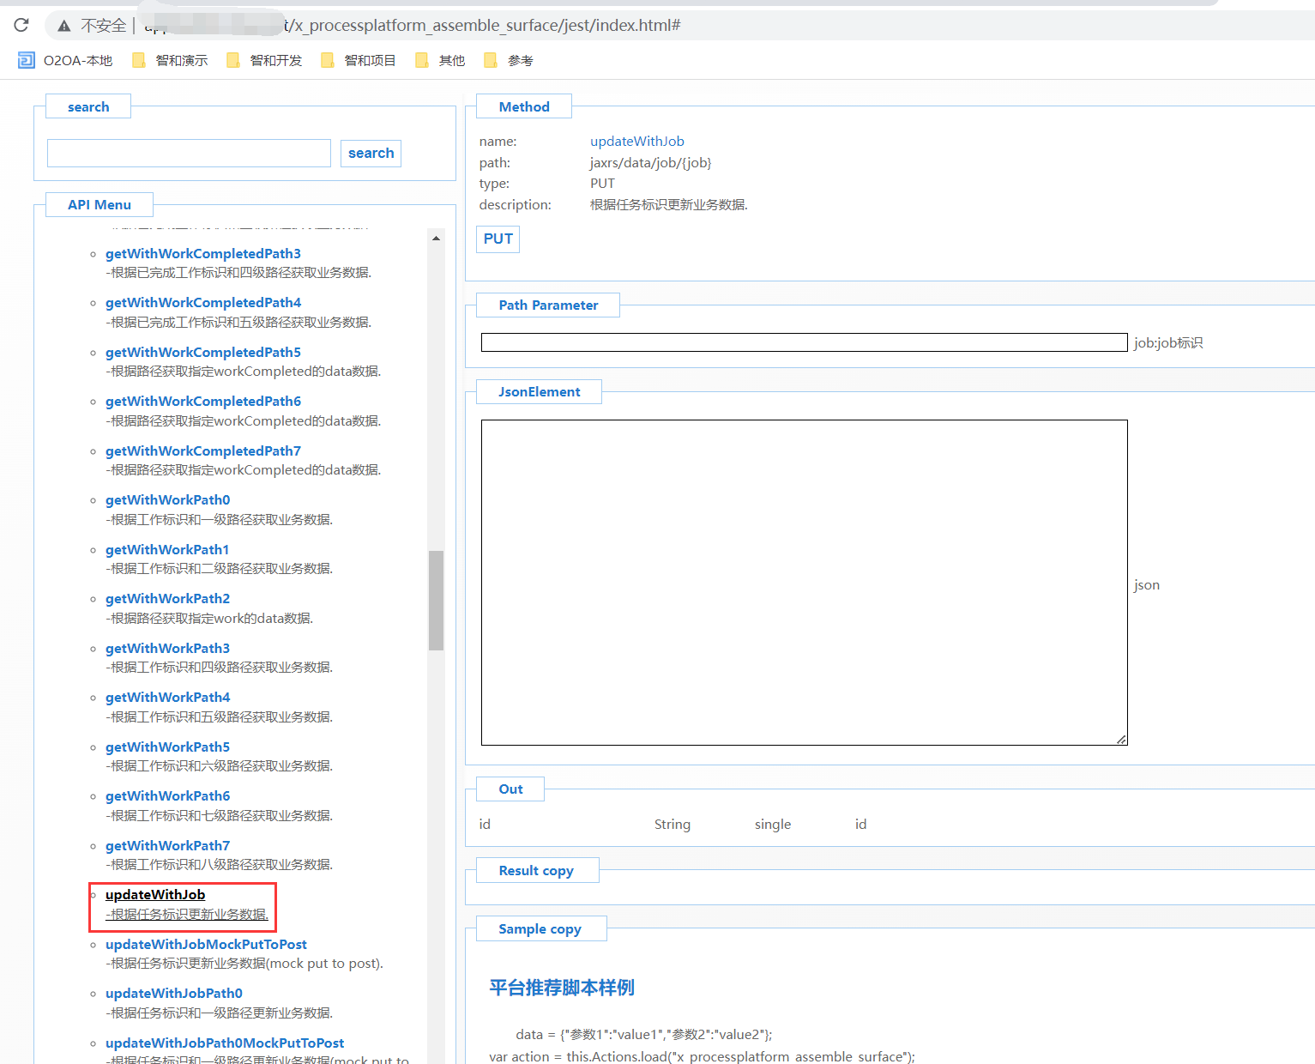Open updateWithJobMockPutToPost API
This screenshot has height=1064, width=1315.
point(206,944)
